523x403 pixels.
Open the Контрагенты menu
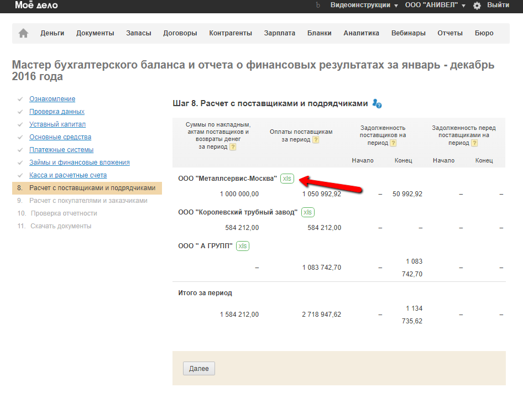231,33
